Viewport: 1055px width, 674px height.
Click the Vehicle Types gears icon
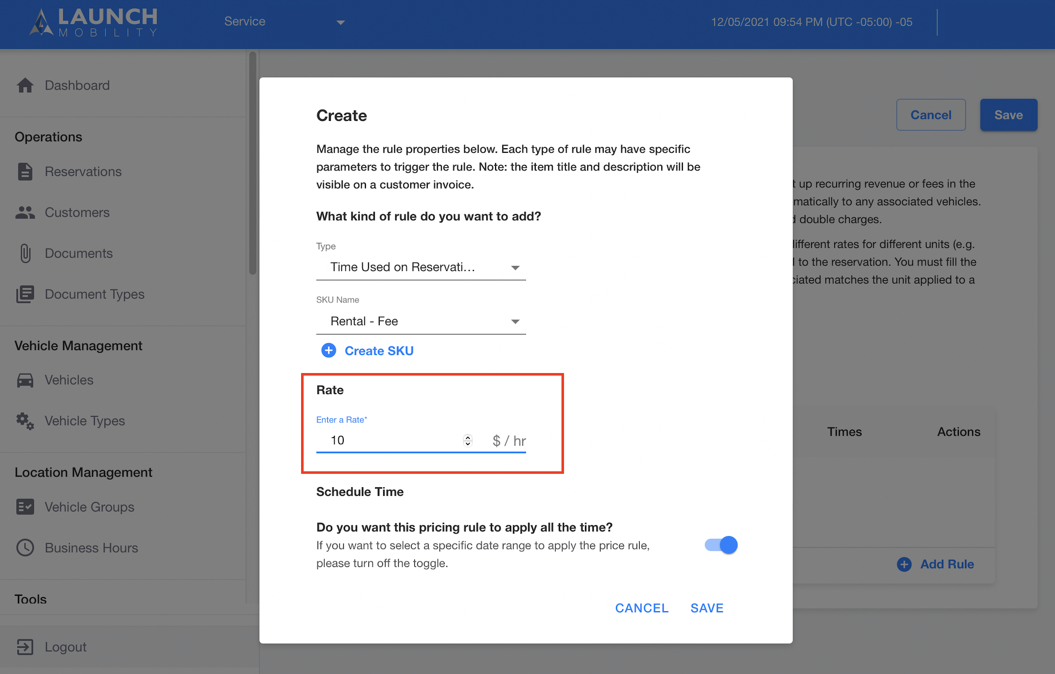pyautogui.click(x=25, y=421)
